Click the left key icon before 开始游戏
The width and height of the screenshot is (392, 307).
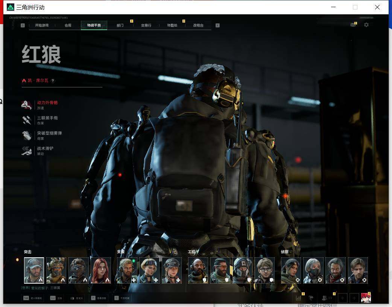23,25
